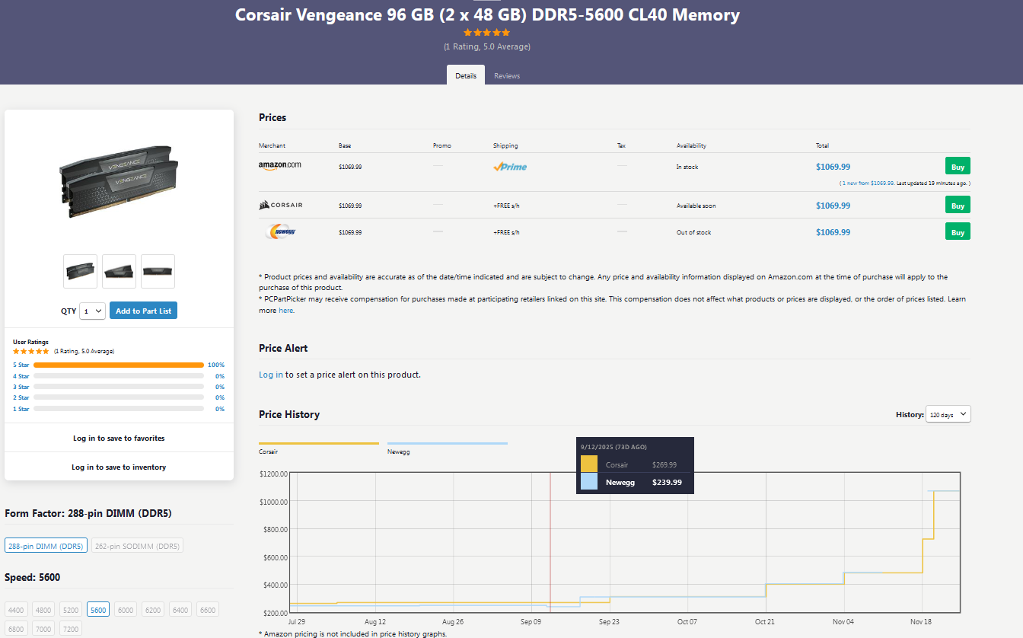Click the Total column header in Prices table

pos(823,145)
